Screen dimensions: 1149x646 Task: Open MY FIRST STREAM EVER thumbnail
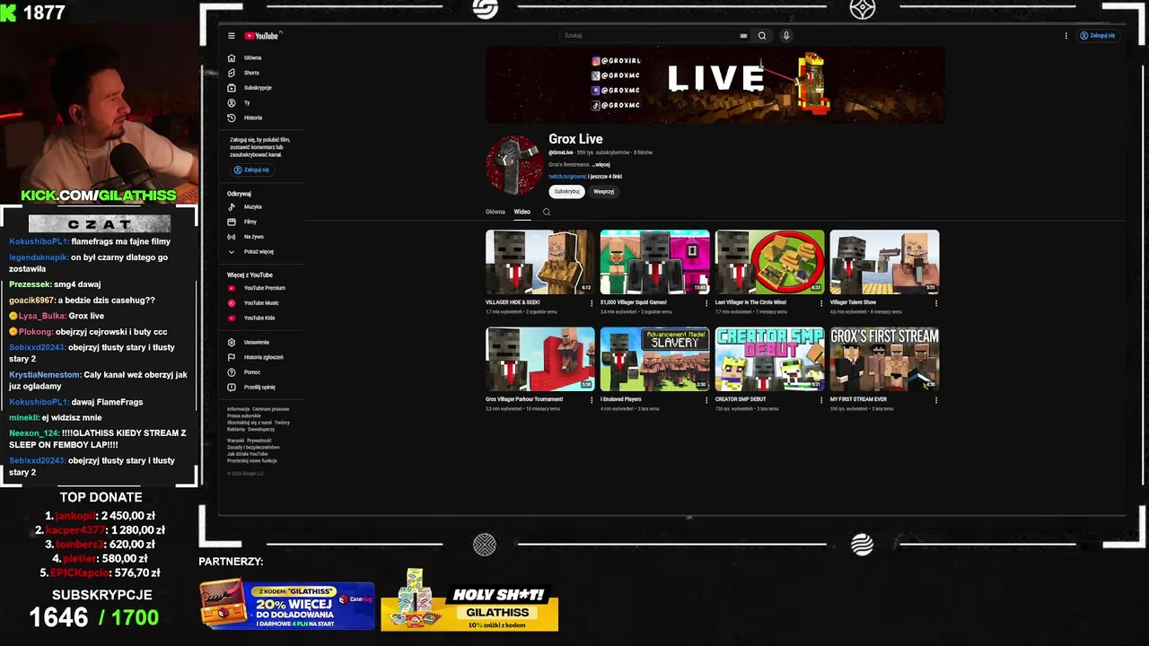click(885, 359)
